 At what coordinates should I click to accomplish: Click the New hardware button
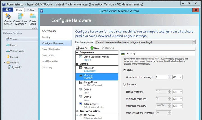click(x=95, y=48)
